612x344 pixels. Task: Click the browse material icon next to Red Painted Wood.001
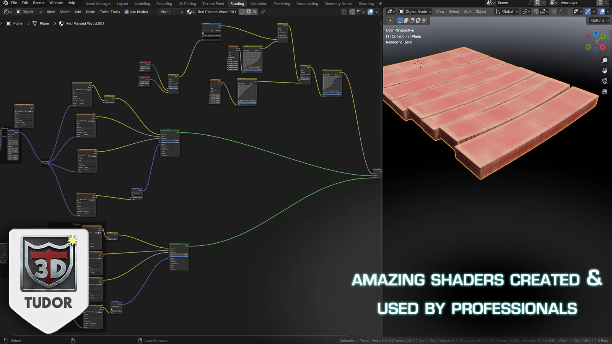pos(190,12)
